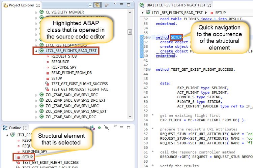Collapse method SETUP fold marker at line 36
The image size is (253, 168).
click(x=149, y=37)
